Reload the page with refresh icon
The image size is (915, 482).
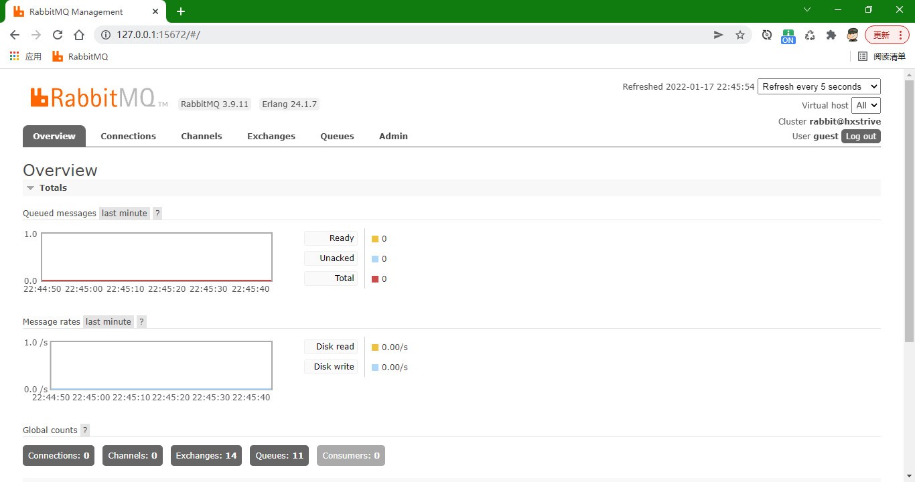point(58,35)
